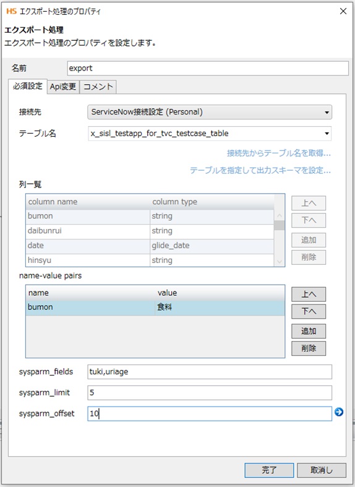Click the blue arrow icon beside sysparm_offset
355x487 pixels.
[x=339, y=412]
